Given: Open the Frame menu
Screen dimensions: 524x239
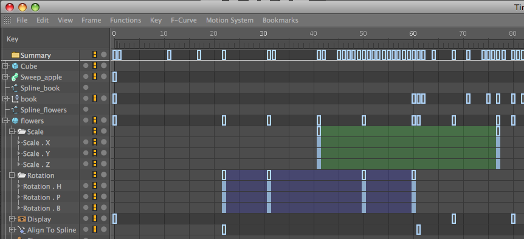Looking at the screenshot, I should tap(91, 21).
